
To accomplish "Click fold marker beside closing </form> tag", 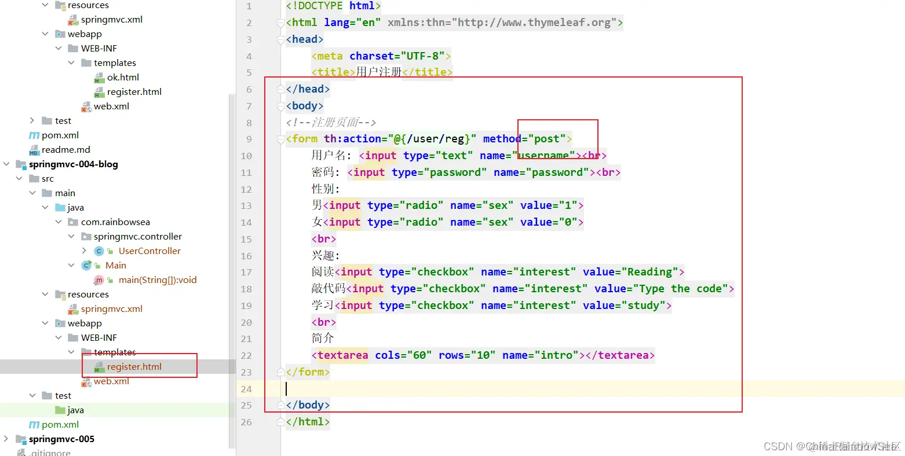I will (x=281, y=372).
